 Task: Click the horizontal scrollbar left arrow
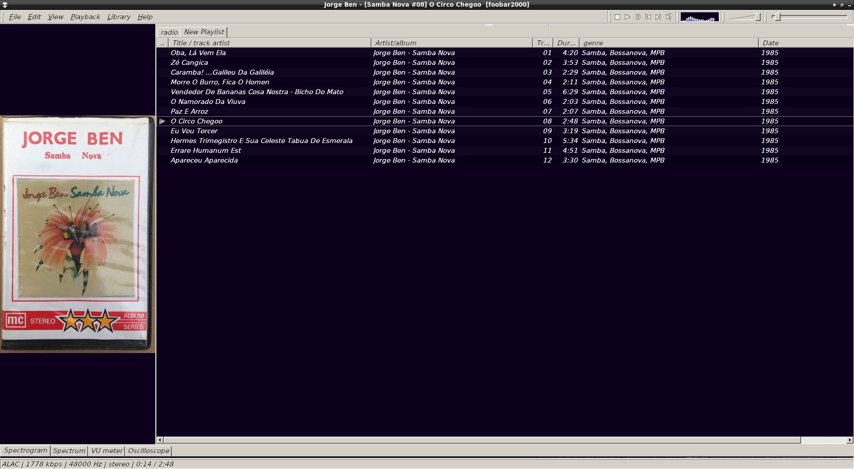[160, 440]
